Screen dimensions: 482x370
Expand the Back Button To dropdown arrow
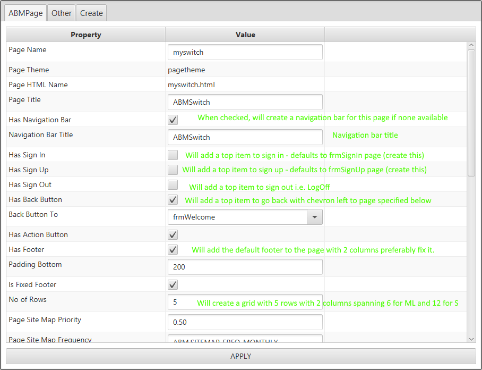tap(314, 217)
